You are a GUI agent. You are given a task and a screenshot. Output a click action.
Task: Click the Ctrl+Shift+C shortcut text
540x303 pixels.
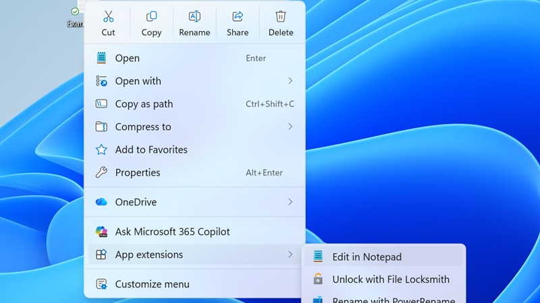tap(269, 104)
